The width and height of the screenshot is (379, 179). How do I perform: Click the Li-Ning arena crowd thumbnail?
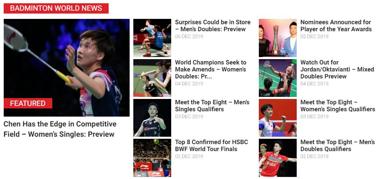click(x=152, y=158)
